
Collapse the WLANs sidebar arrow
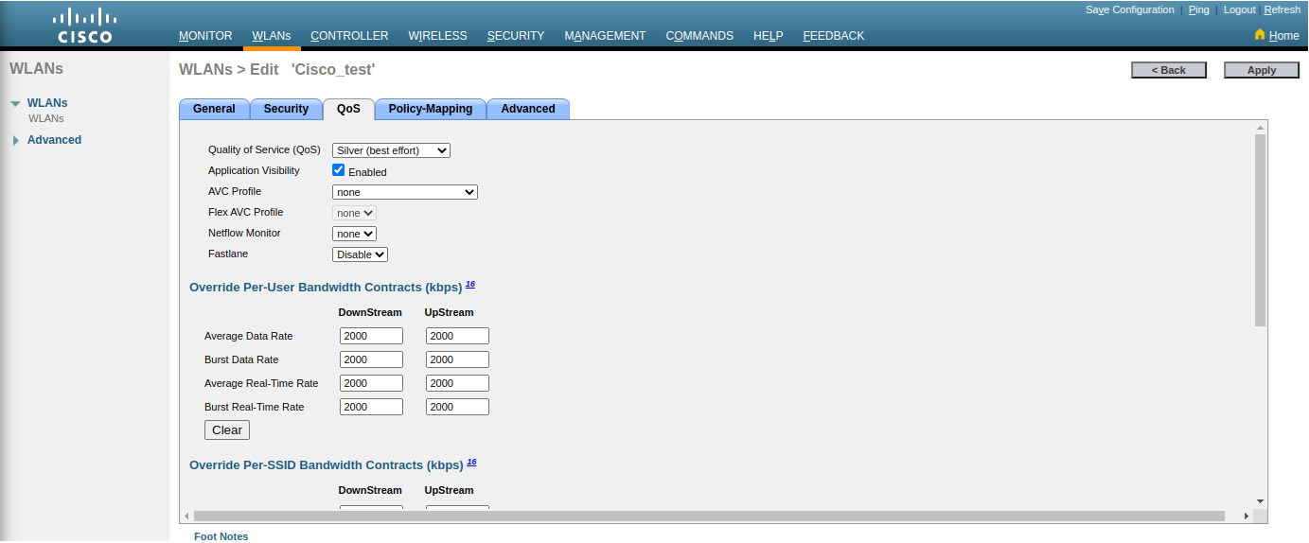15,103
